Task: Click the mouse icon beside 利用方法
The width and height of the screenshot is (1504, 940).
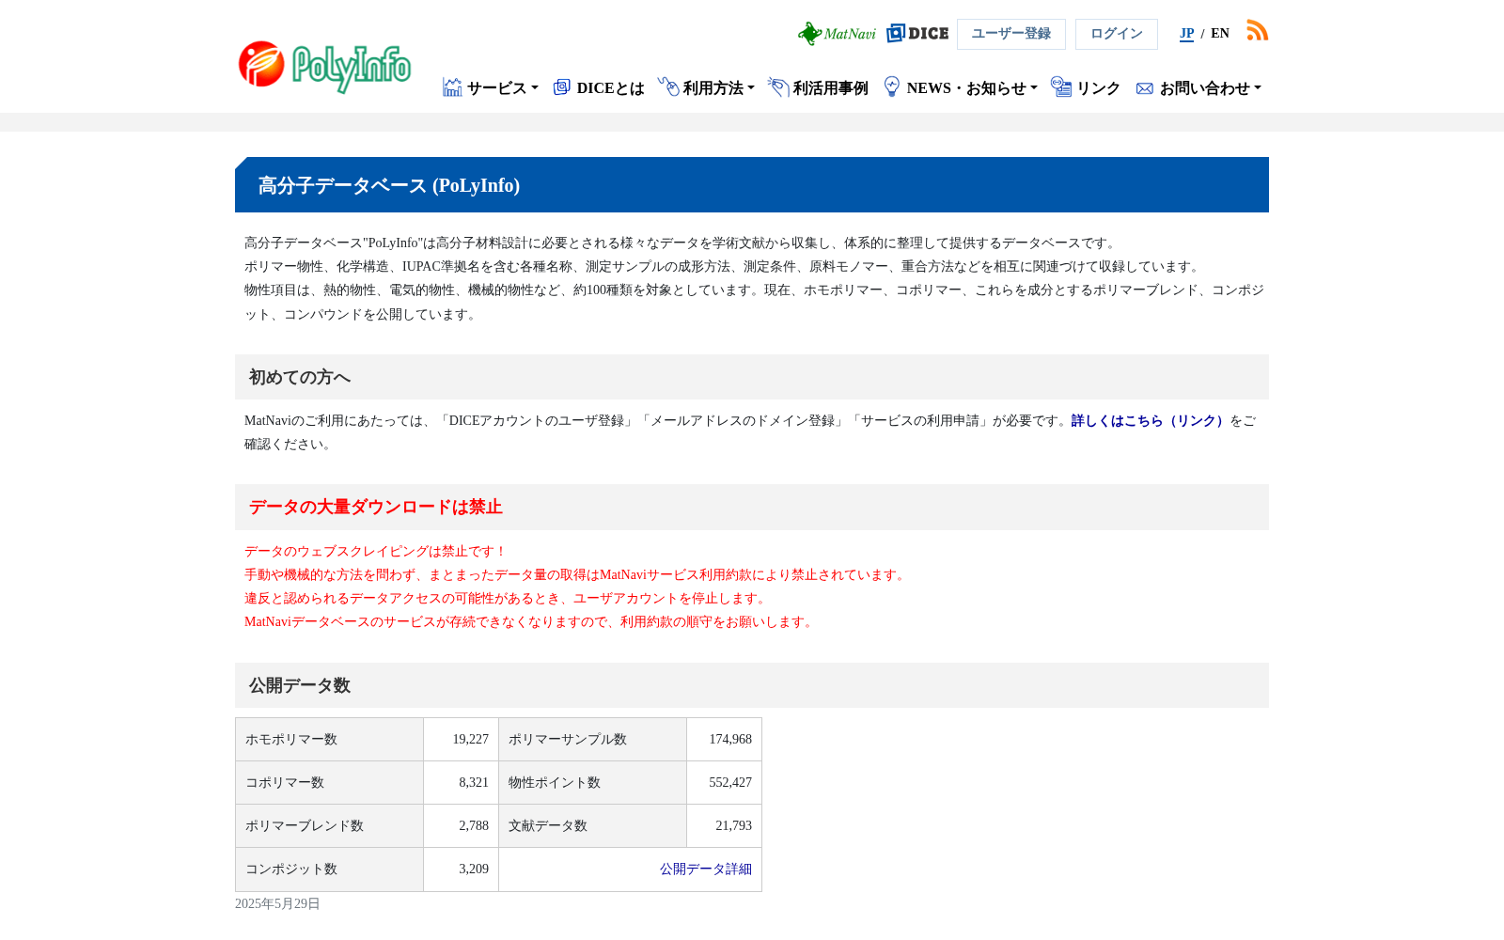Action: tap(668, 86)
